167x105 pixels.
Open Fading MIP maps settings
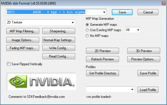pyautogui.click(x=23, y=48)
